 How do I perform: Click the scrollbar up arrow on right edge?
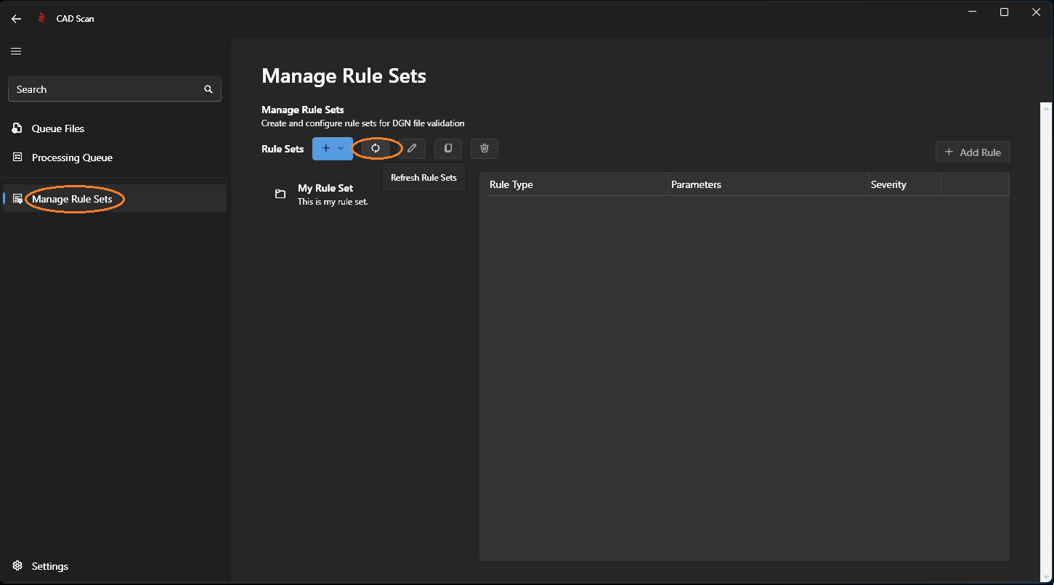click(1046, 108)
